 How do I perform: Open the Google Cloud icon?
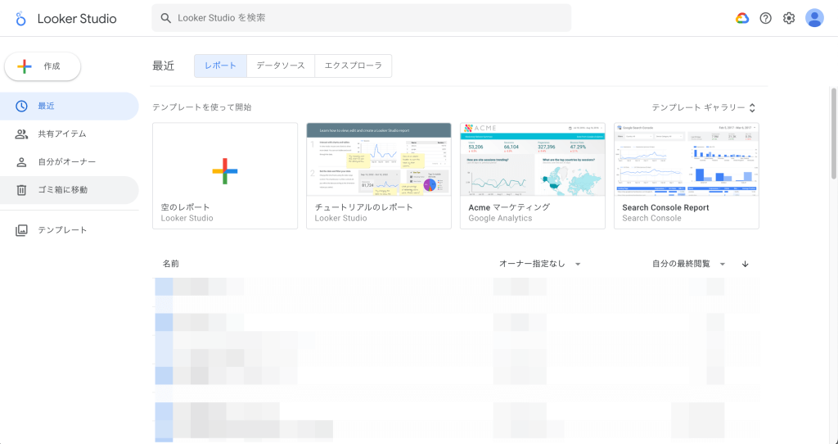[x=741, y=18]
